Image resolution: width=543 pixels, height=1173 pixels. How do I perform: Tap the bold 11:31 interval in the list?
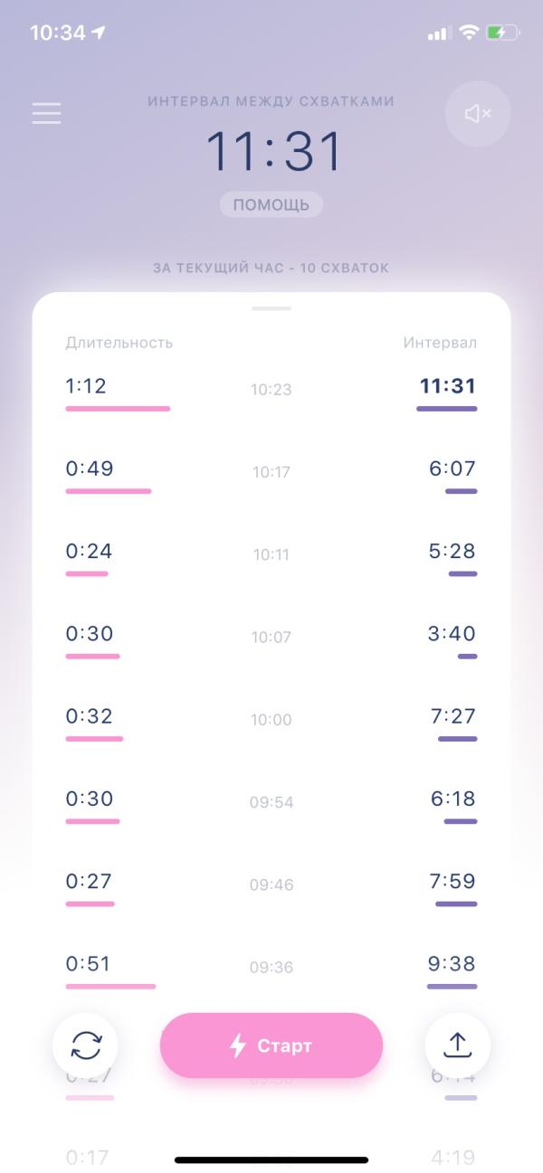(448, 386)
